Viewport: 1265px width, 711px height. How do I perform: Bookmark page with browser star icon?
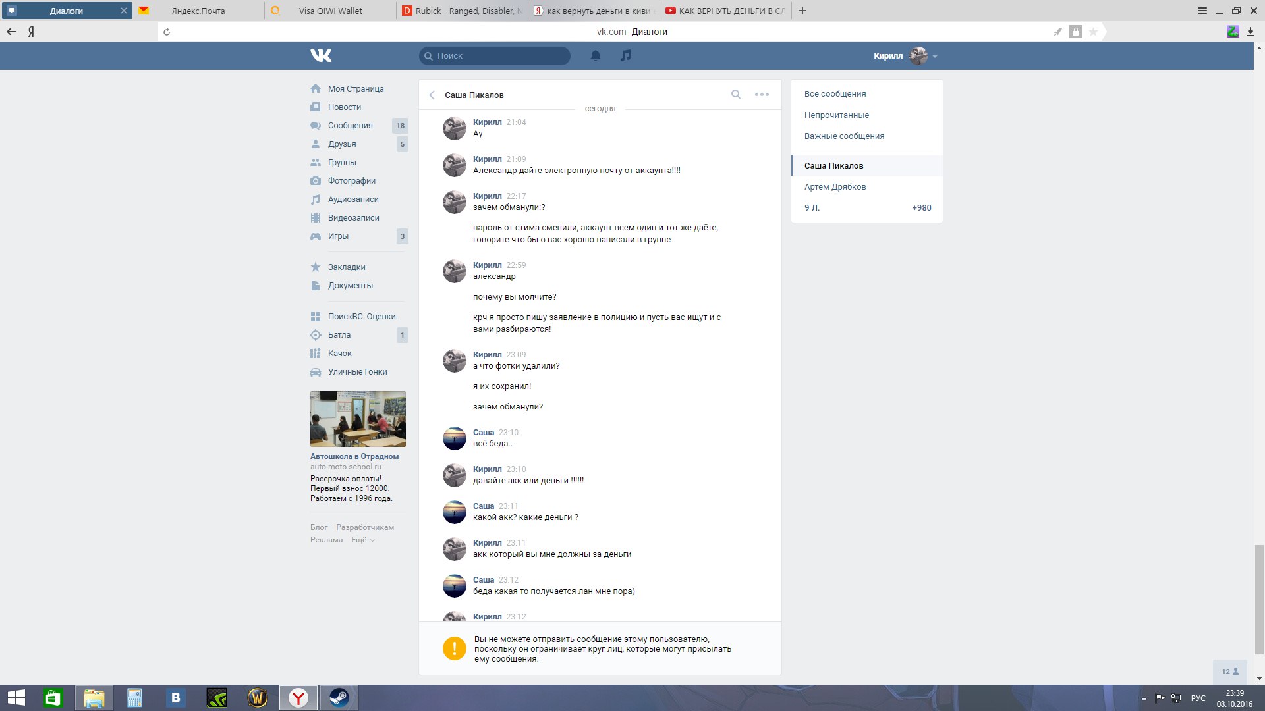coord(1093,32)
